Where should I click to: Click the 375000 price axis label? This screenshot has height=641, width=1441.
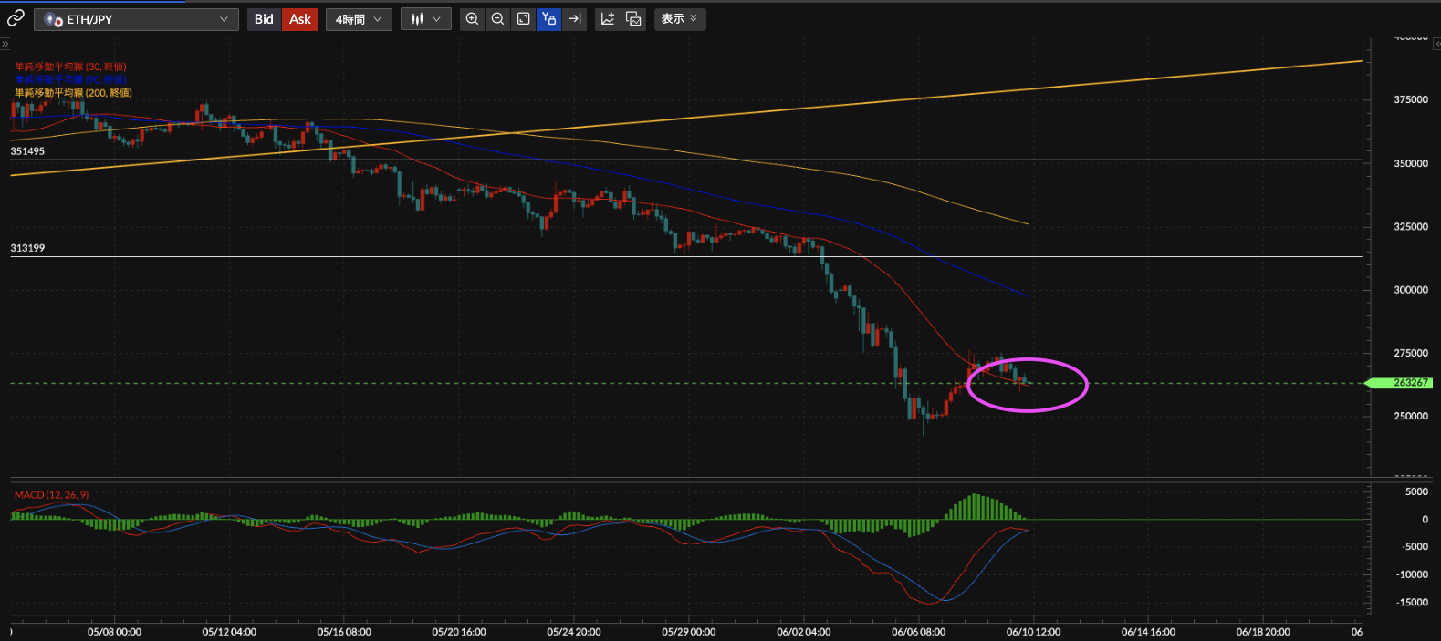point(1411,99)
